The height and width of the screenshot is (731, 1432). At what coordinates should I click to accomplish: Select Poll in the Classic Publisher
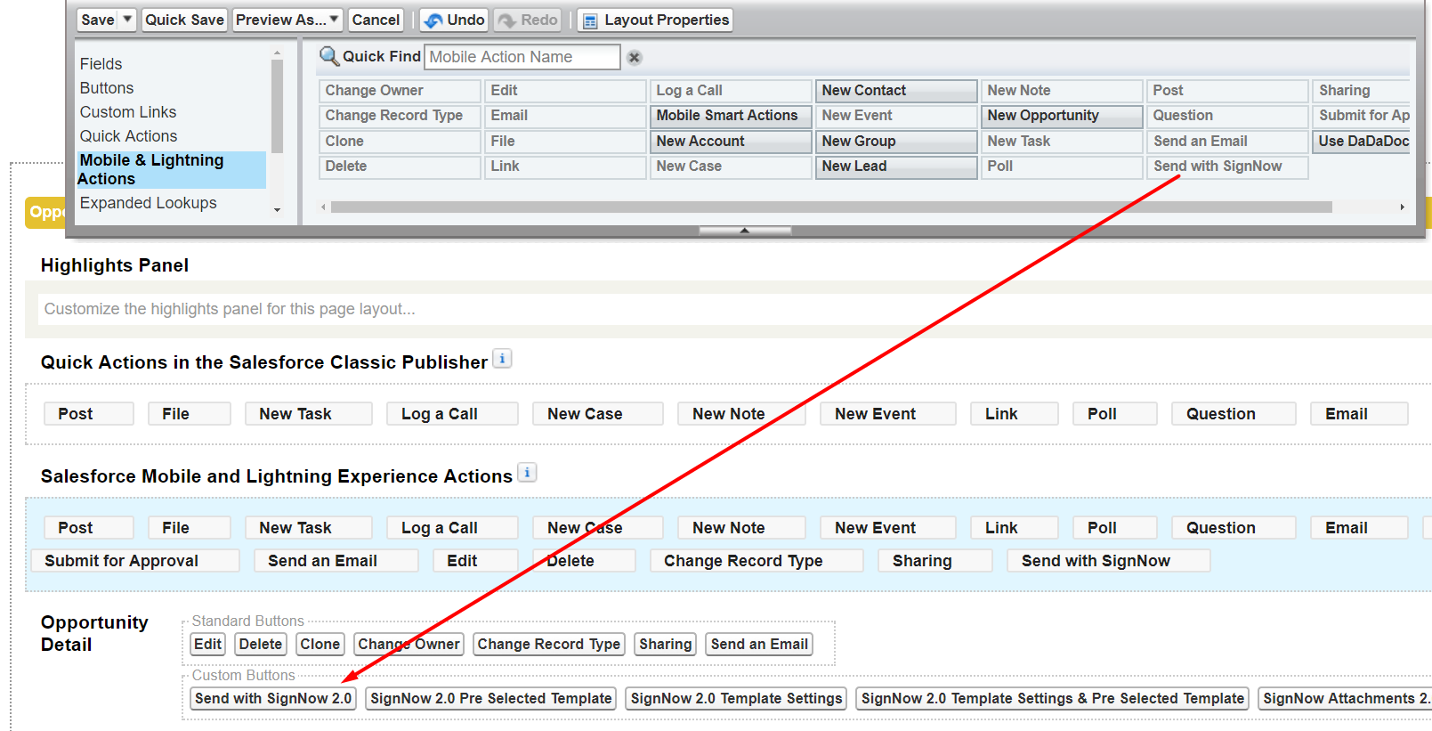1115,414
